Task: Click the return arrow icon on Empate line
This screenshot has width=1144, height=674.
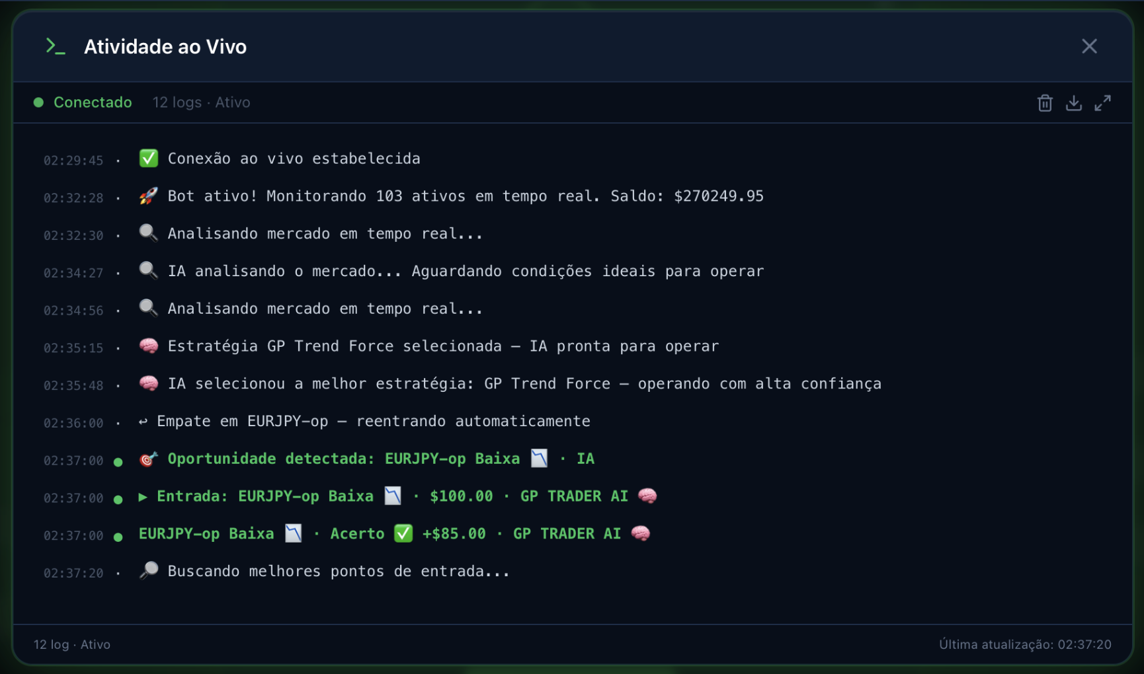Action: click(143, 422)
